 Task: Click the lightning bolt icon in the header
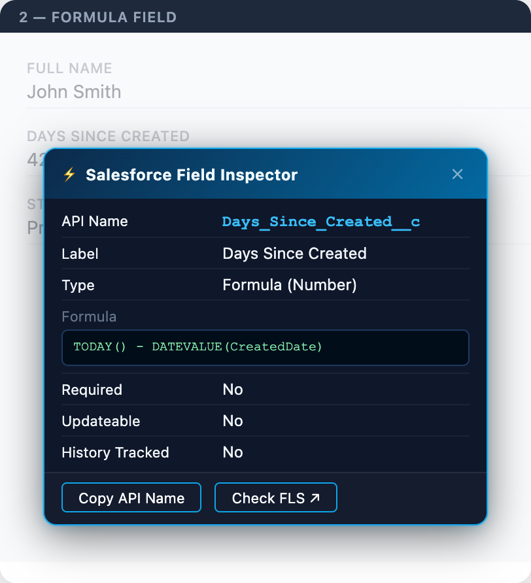click(x=69, y=175)
